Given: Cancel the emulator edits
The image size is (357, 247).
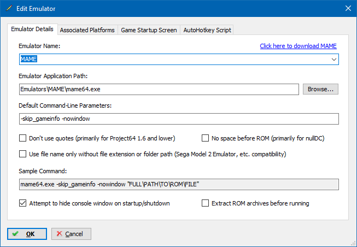Looking at the screenshot, I should tap(71, 234).
